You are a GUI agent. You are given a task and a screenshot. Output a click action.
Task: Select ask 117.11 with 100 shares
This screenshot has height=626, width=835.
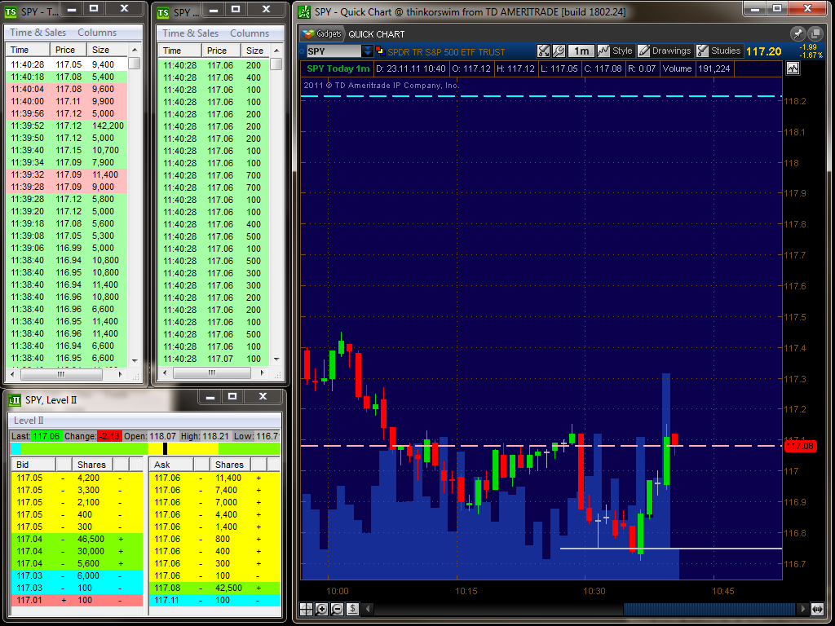coord(214,601)
